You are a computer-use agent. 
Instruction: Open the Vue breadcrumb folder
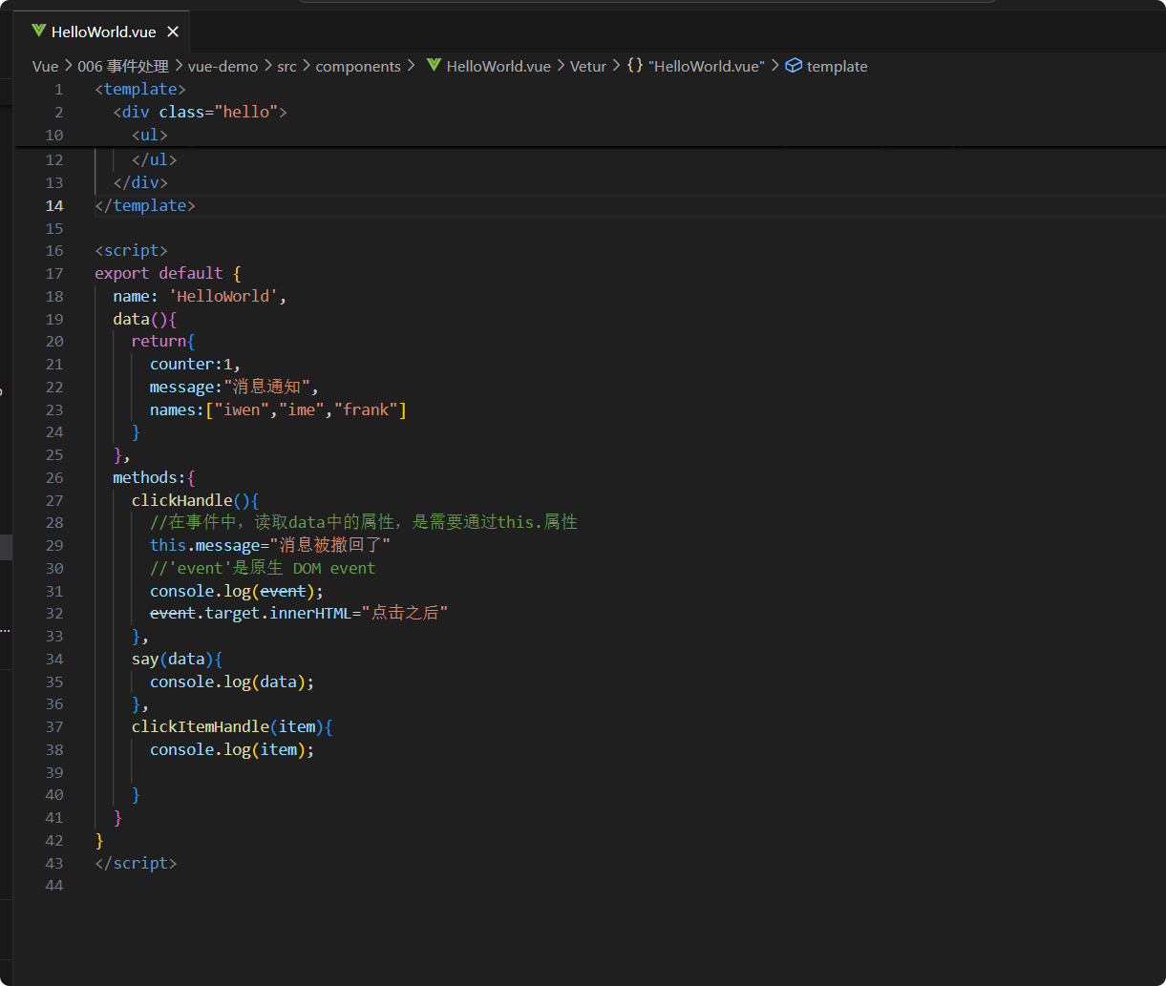point(45,66)
